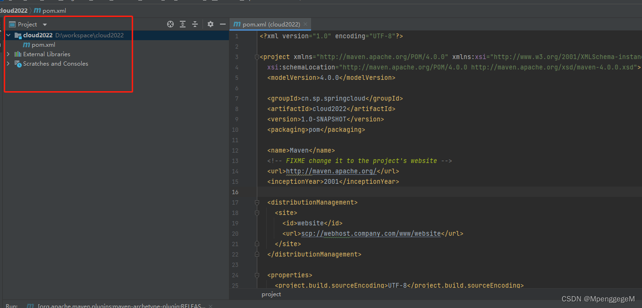Click line number 12 in gutter
The height and width of the screenshot is (308, 642).
click(x=236, y=150)
